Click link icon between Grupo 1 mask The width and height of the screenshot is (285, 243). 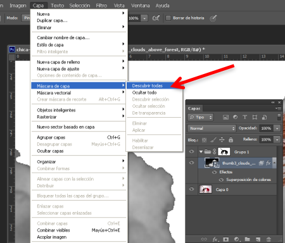[x=214, y=152]
